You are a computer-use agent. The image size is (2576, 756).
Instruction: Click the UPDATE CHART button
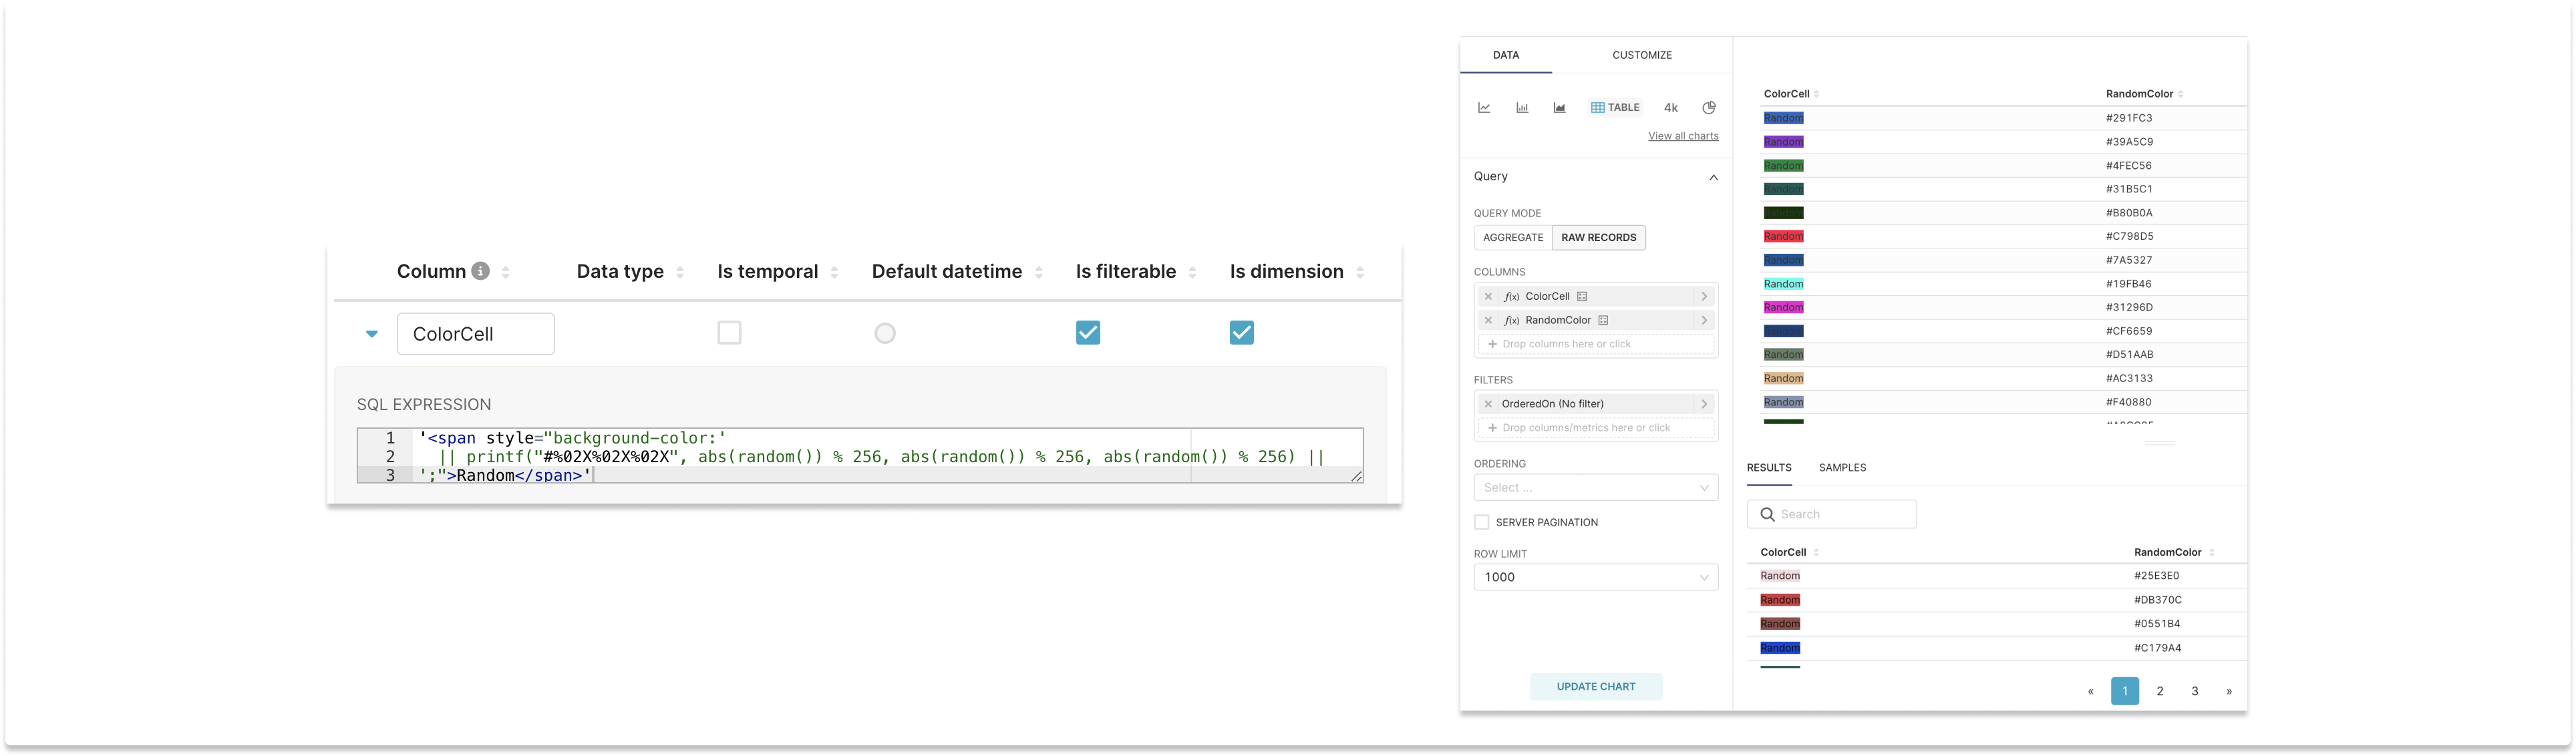1595,687
